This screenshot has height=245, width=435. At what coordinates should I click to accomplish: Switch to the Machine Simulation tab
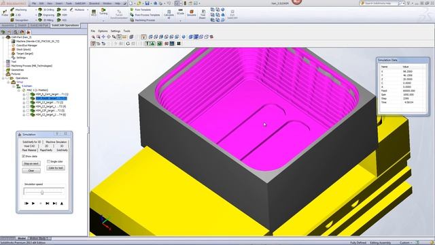pyautogui.click(x=56, y=142)
